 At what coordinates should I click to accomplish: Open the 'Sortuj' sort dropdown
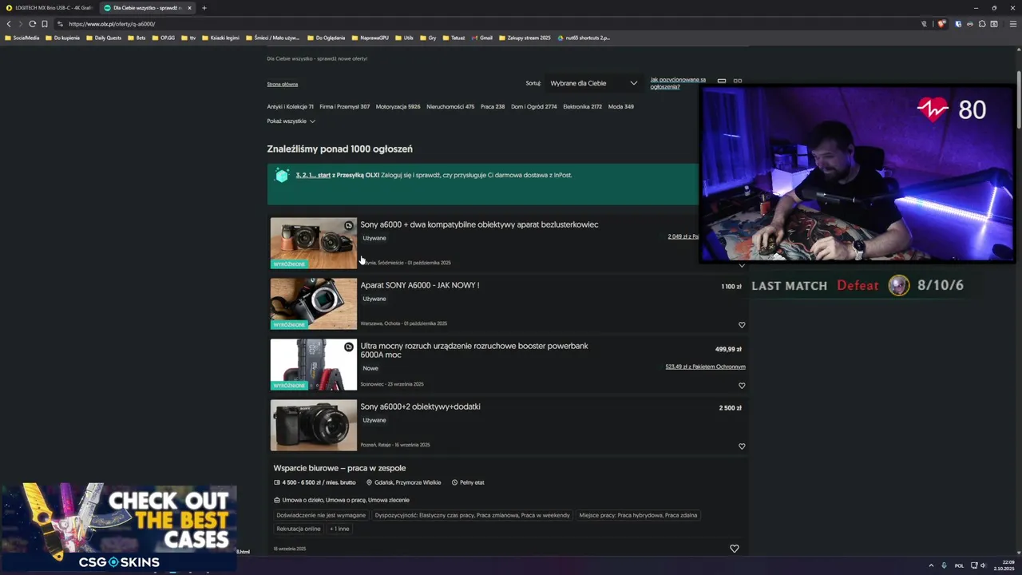pyautogui.click(x=593, y=83)
